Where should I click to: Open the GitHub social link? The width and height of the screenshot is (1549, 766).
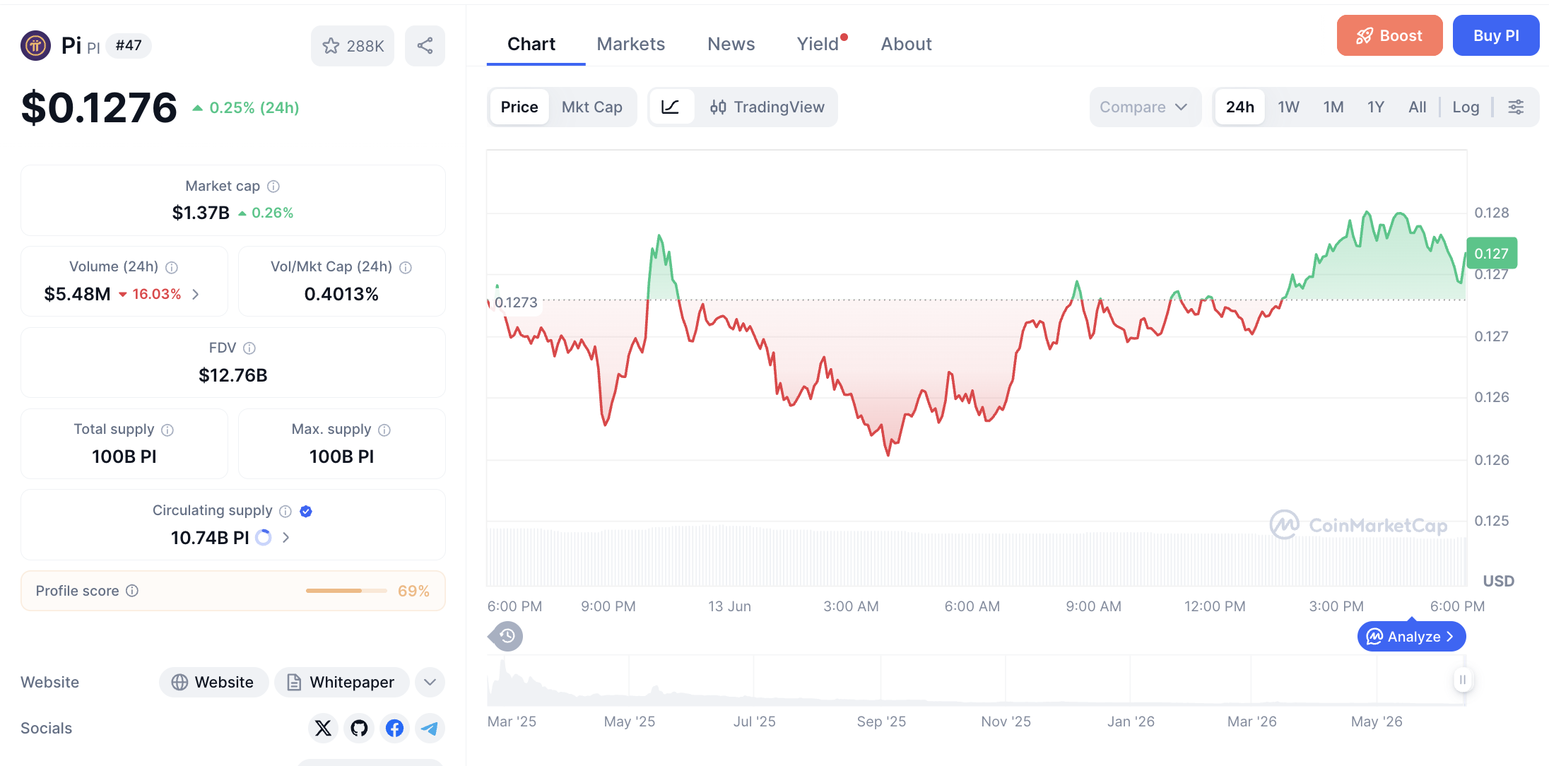359,728
